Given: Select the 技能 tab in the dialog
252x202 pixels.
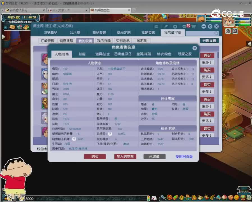Looking at the screenshot, I should tap(82, 54).
